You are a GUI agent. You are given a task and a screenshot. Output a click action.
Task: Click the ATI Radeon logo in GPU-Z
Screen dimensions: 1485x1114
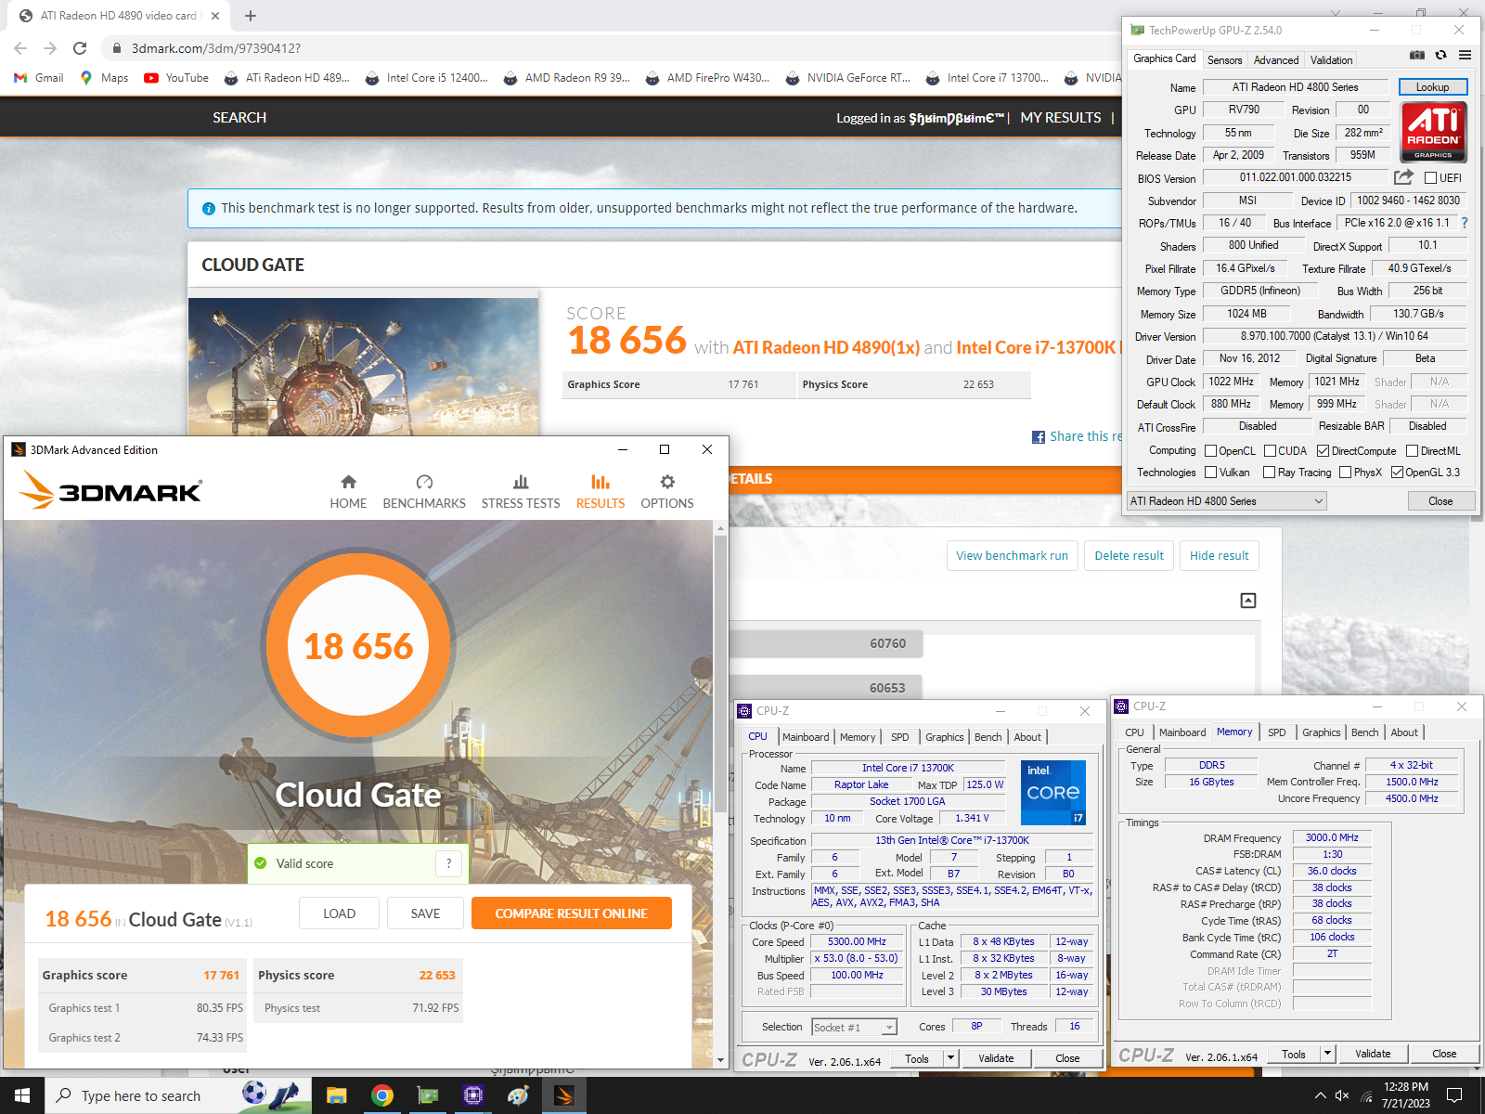1432,132
